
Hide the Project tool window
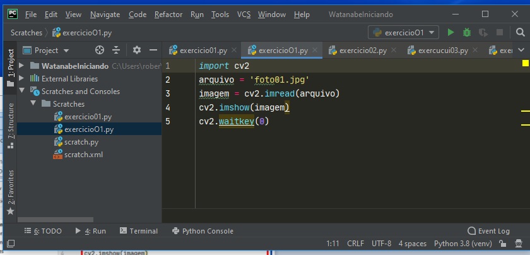click(153, 50)
